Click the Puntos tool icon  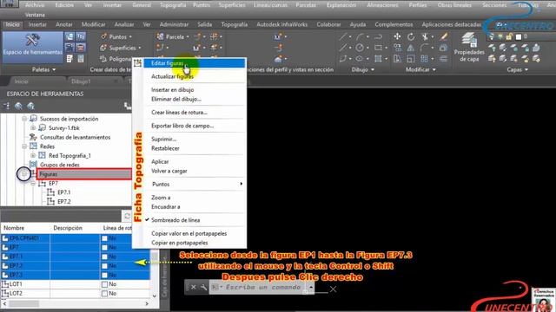pos(104,36)
